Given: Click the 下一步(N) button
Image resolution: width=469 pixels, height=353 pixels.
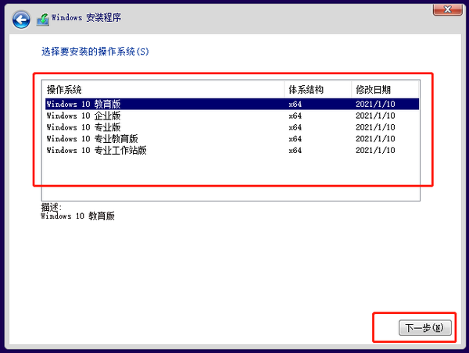Looking at the screenshot, I should [x=424, y=327].
